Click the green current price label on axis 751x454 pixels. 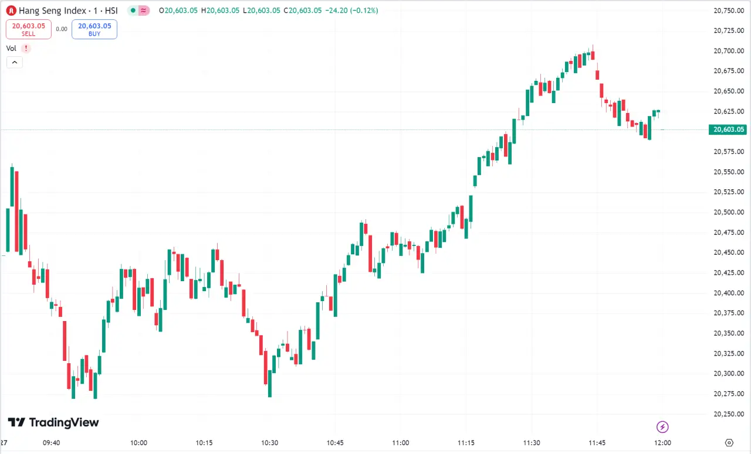click(728, 129)
